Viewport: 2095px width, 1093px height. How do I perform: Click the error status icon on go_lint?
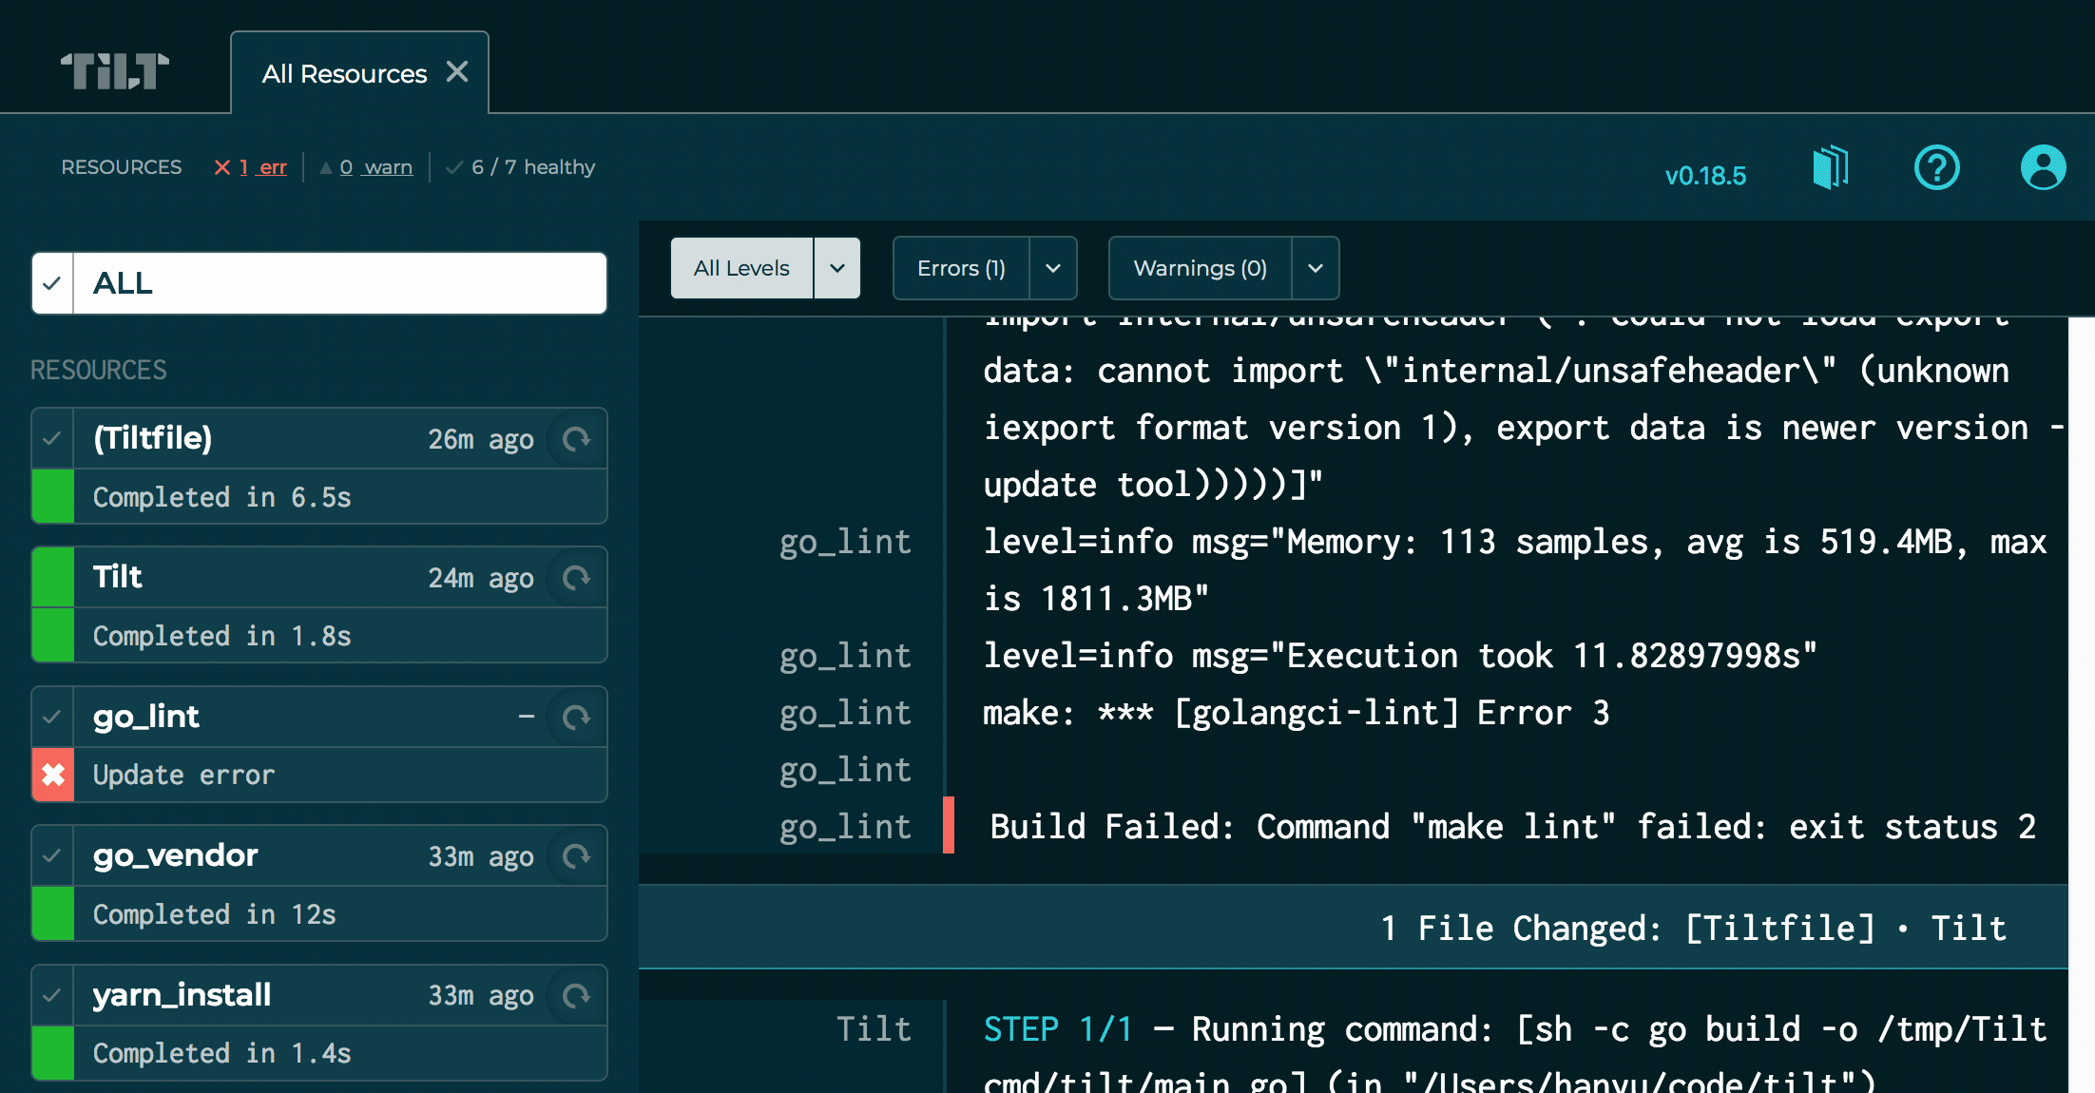tap(51, 773)
